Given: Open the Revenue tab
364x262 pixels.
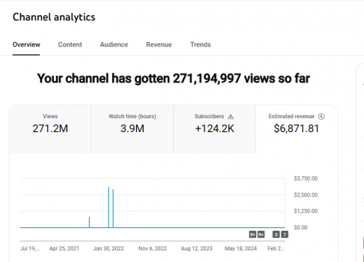Looking at the screenshot, I should click(x=159, y=44).
